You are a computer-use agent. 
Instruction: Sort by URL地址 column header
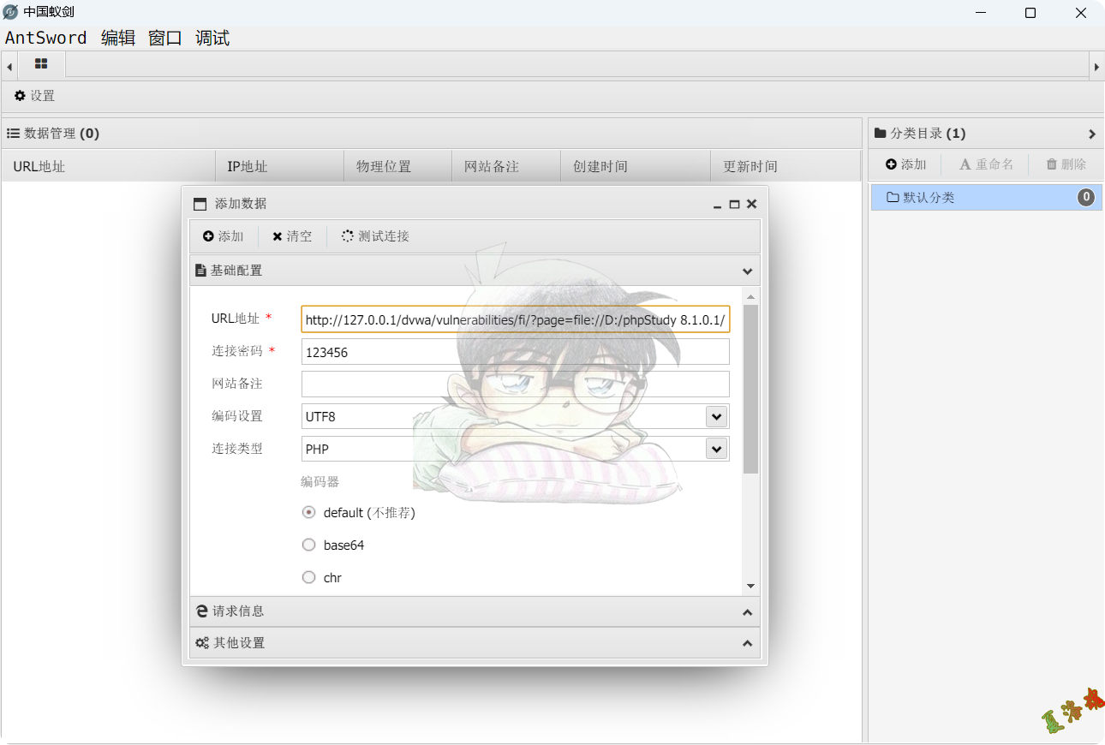[x=108, y=166]
